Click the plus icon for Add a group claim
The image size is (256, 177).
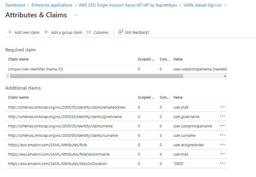[x=46, y=32]
